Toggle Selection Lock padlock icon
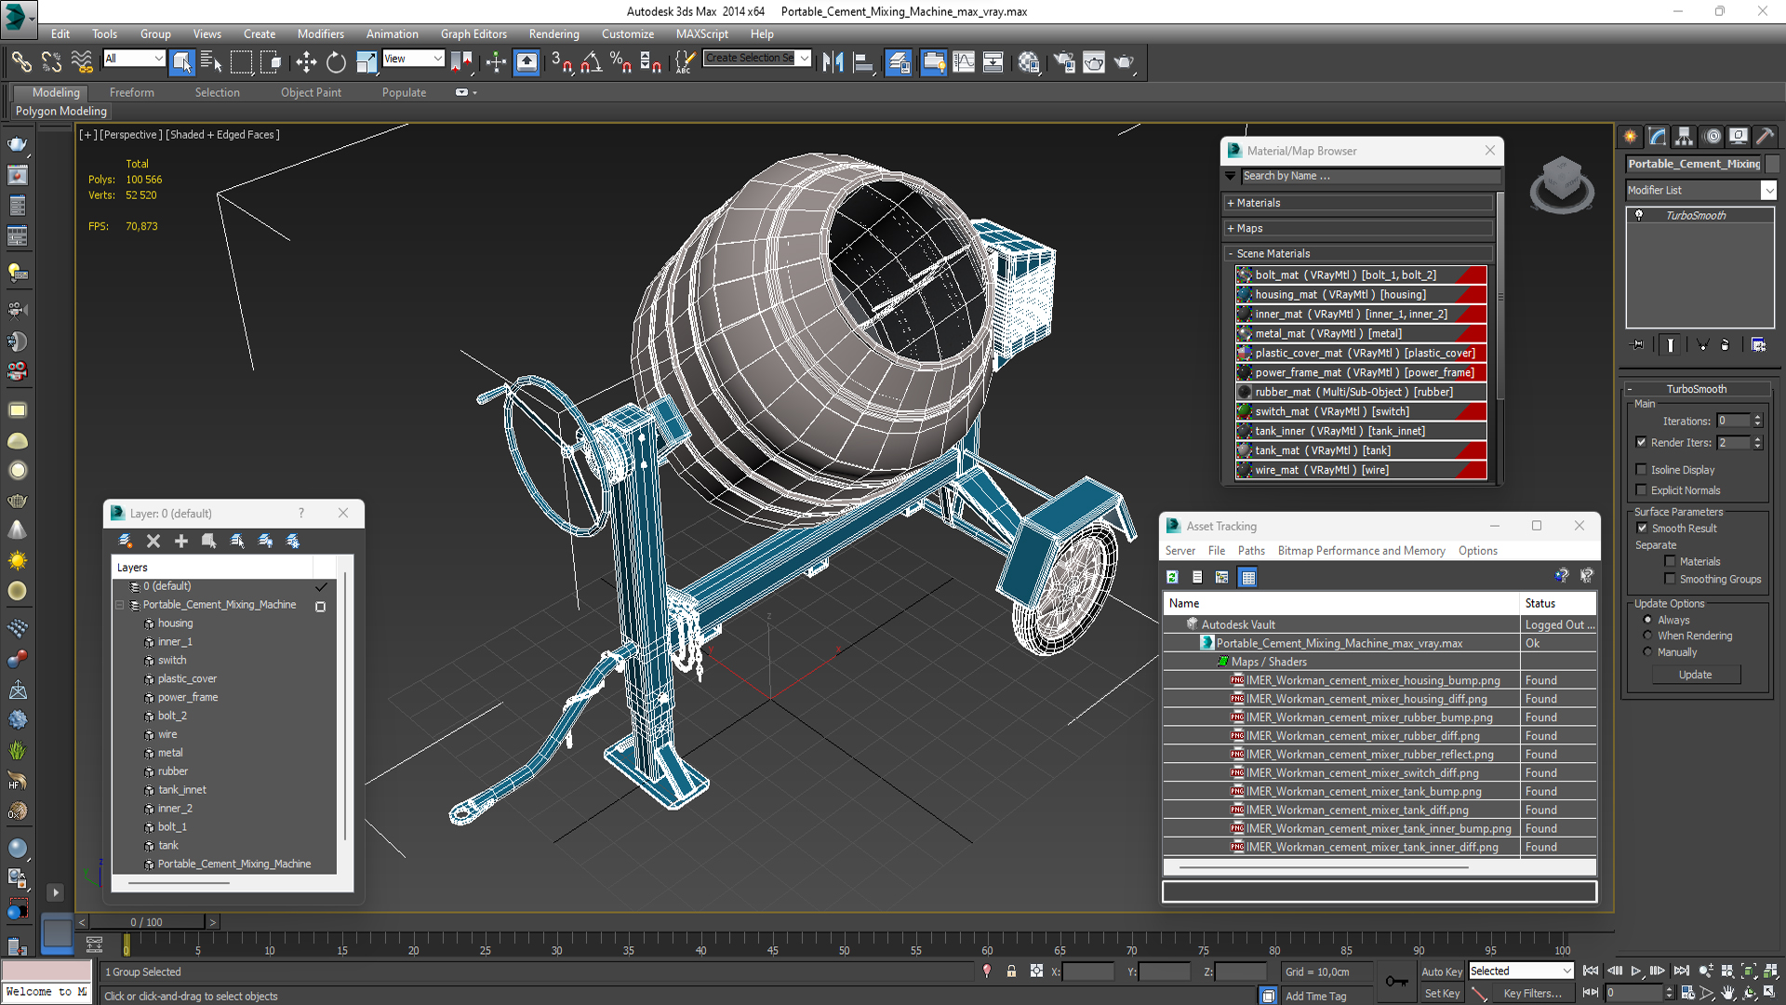This screenshot has height=1005, width=1786. 1011,971
